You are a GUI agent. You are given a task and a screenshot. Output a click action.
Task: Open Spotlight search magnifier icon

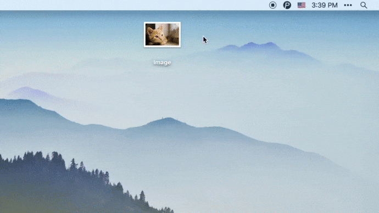pos(364,5)
